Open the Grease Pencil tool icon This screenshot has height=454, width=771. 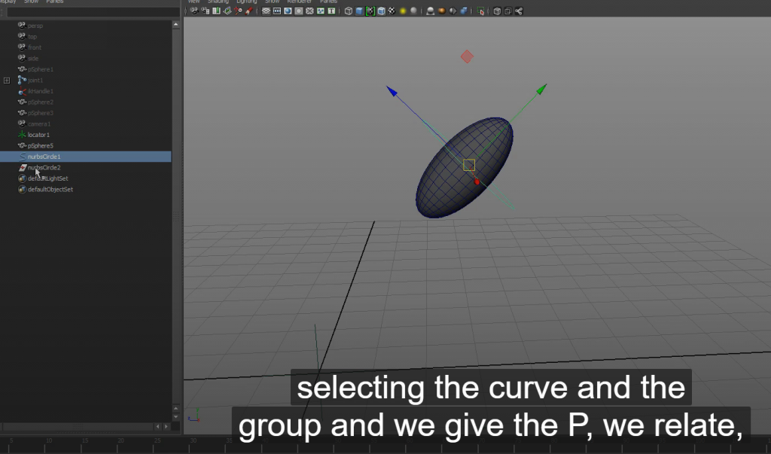click(x=249, y=11)
